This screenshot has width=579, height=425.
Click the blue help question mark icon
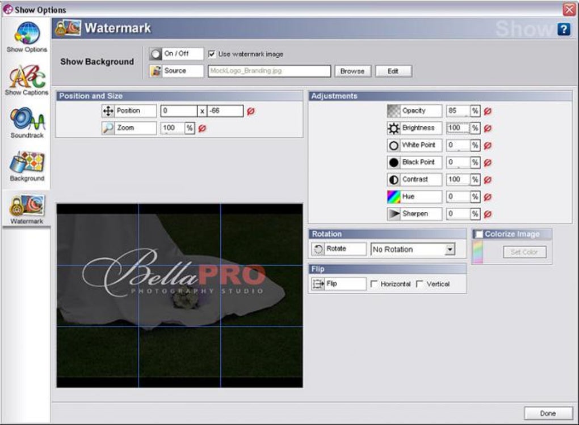coord(564,29)
